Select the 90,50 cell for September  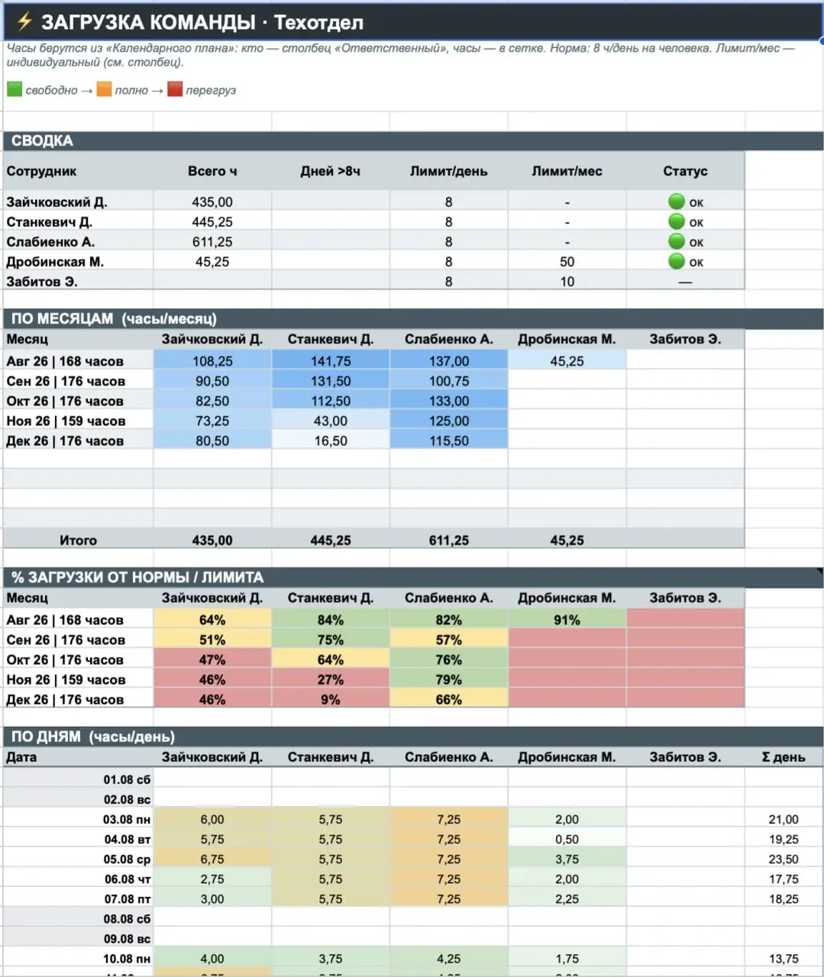212,380
